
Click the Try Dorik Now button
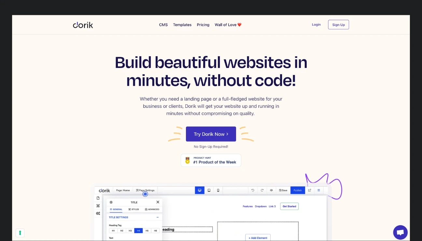point(211,134)
